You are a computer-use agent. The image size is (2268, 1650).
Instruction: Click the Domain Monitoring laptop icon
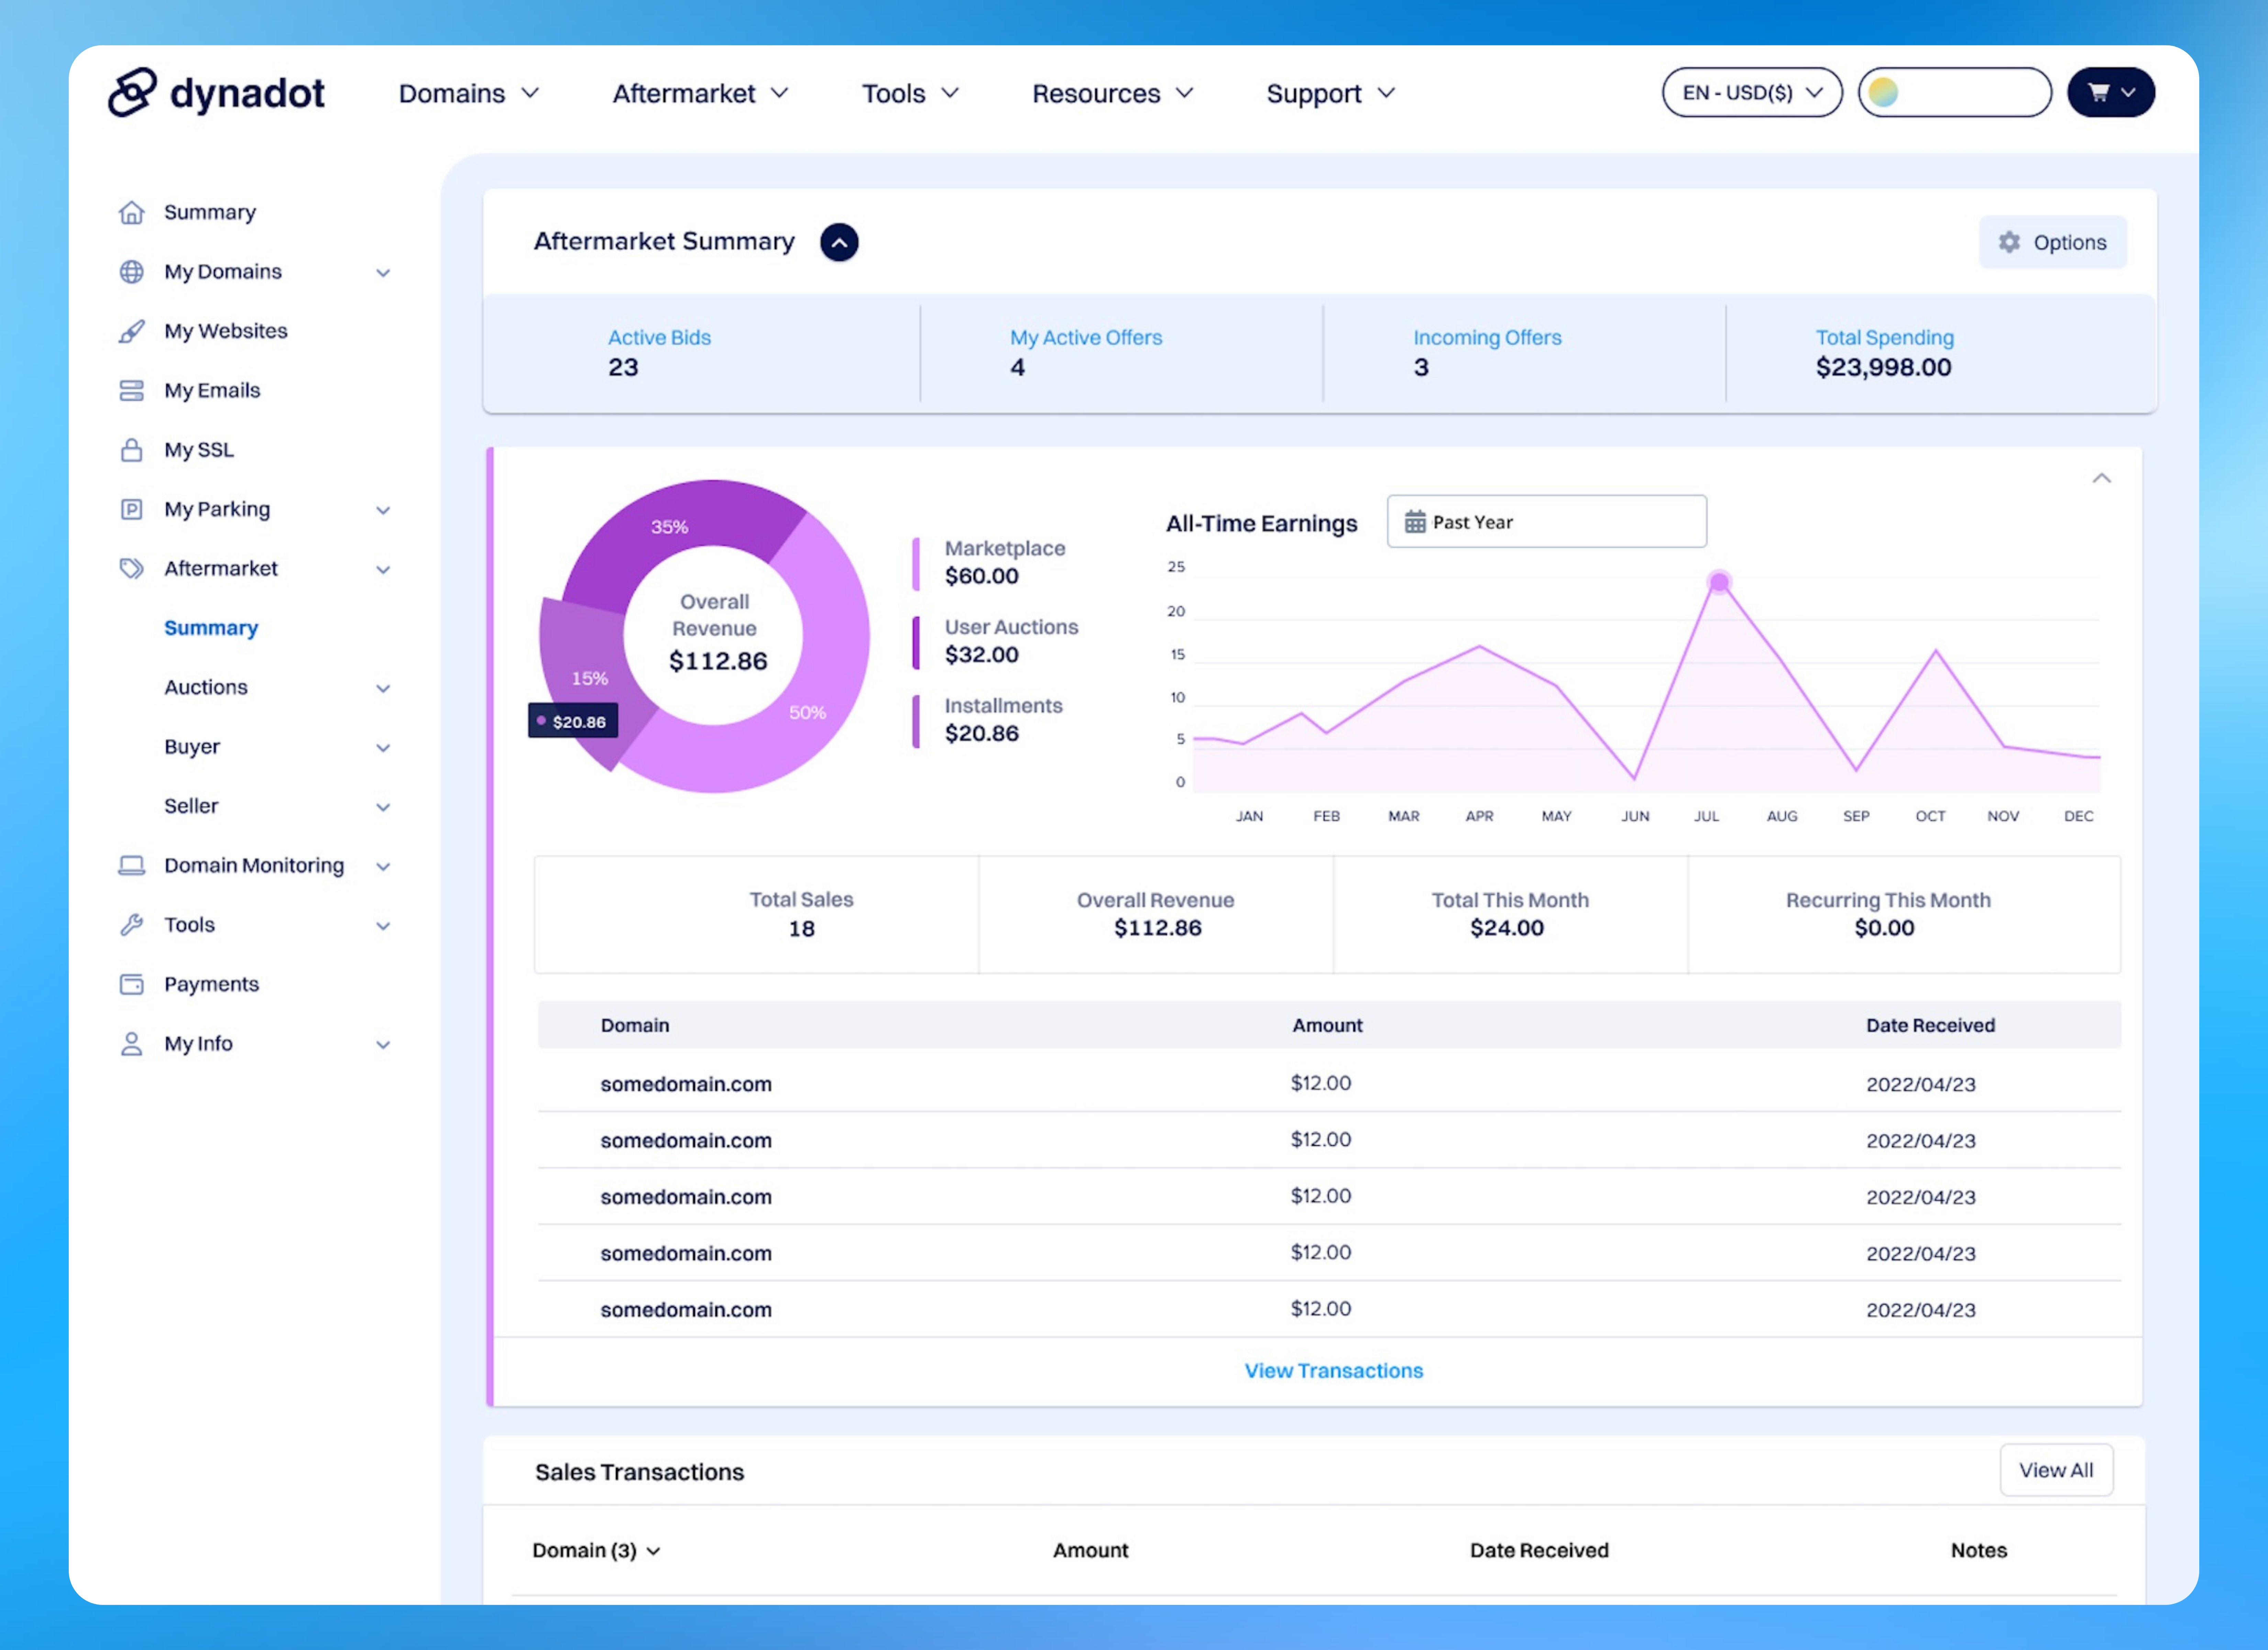[131, 866]
